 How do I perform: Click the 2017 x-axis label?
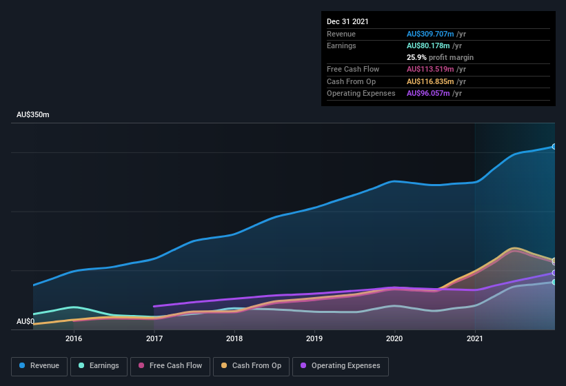(154, 338)
